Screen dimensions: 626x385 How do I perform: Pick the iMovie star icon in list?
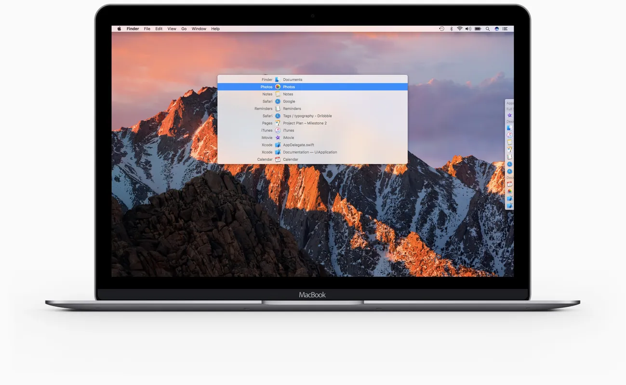tap(278, 138)
